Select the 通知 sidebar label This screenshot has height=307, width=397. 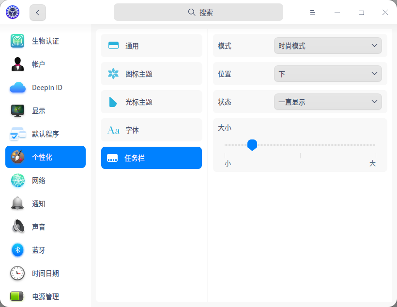click(38, 204)
